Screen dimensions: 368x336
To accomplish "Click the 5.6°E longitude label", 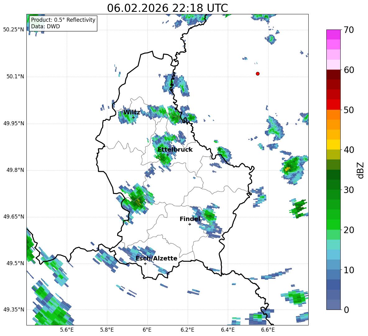I will [67, 330].
